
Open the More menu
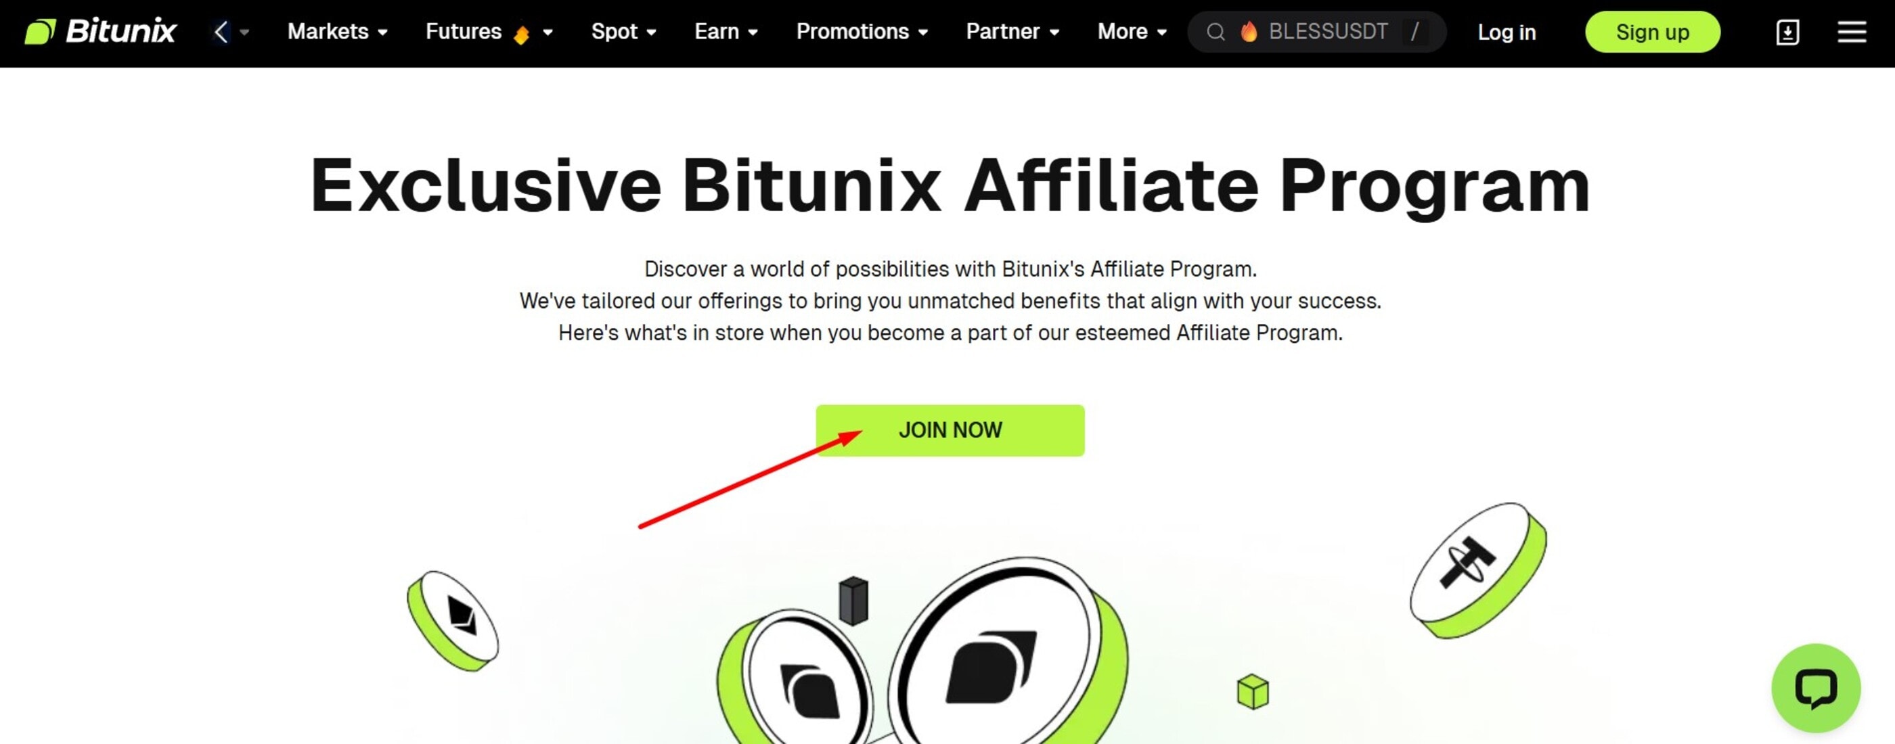pyautogui.click(x=1132, y=32)
